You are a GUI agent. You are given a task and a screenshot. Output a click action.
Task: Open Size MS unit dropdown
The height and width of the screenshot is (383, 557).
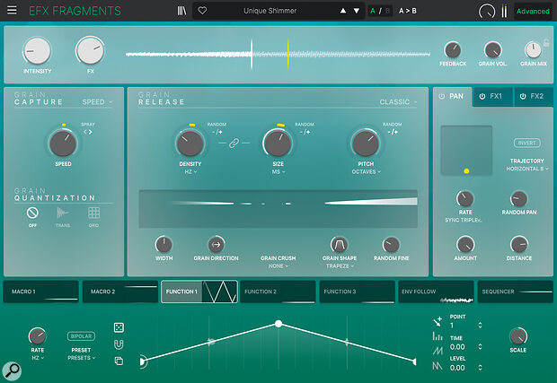[x=278, y=171]
